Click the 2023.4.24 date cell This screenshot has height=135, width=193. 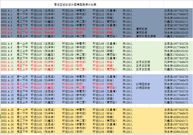click(x=7, y=124)
